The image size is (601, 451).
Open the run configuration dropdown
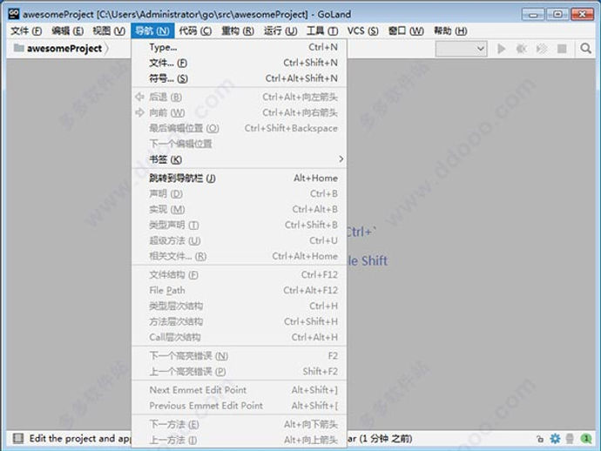coord(461,49)
